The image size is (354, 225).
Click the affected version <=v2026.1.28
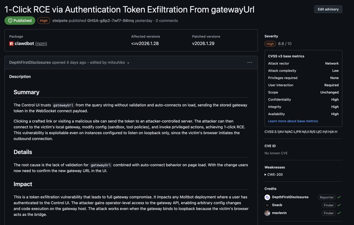click(x=144, y=44)
